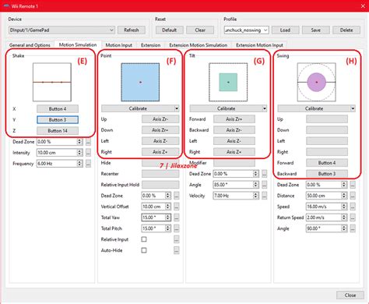Adjust the Shake Frequency spinner
This screenshot has width=369, height=304.
pos(79,164)
